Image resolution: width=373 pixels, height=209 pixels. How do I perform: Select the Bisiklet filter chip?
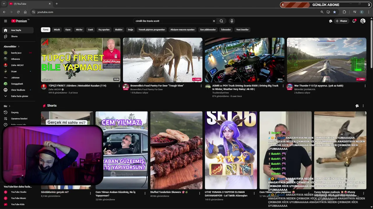click(x=119, y=30)
